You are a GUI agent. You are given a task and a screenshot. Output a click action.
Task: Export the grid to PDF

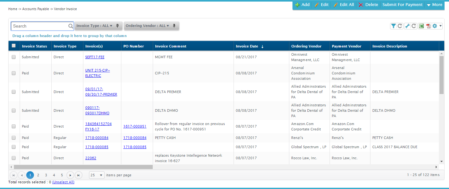(x=428, y=26)
